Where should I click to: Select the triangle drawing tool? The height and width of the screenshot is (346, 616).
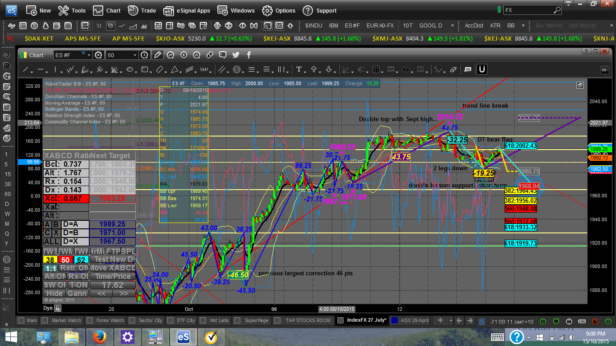(174, 70)
